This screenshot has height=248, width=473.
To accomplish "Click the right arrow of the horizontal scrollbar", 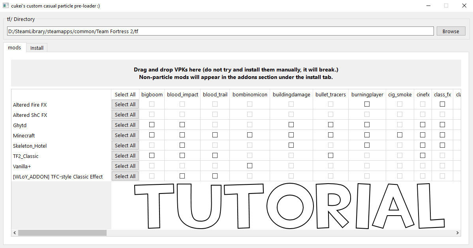I will 458,233.
